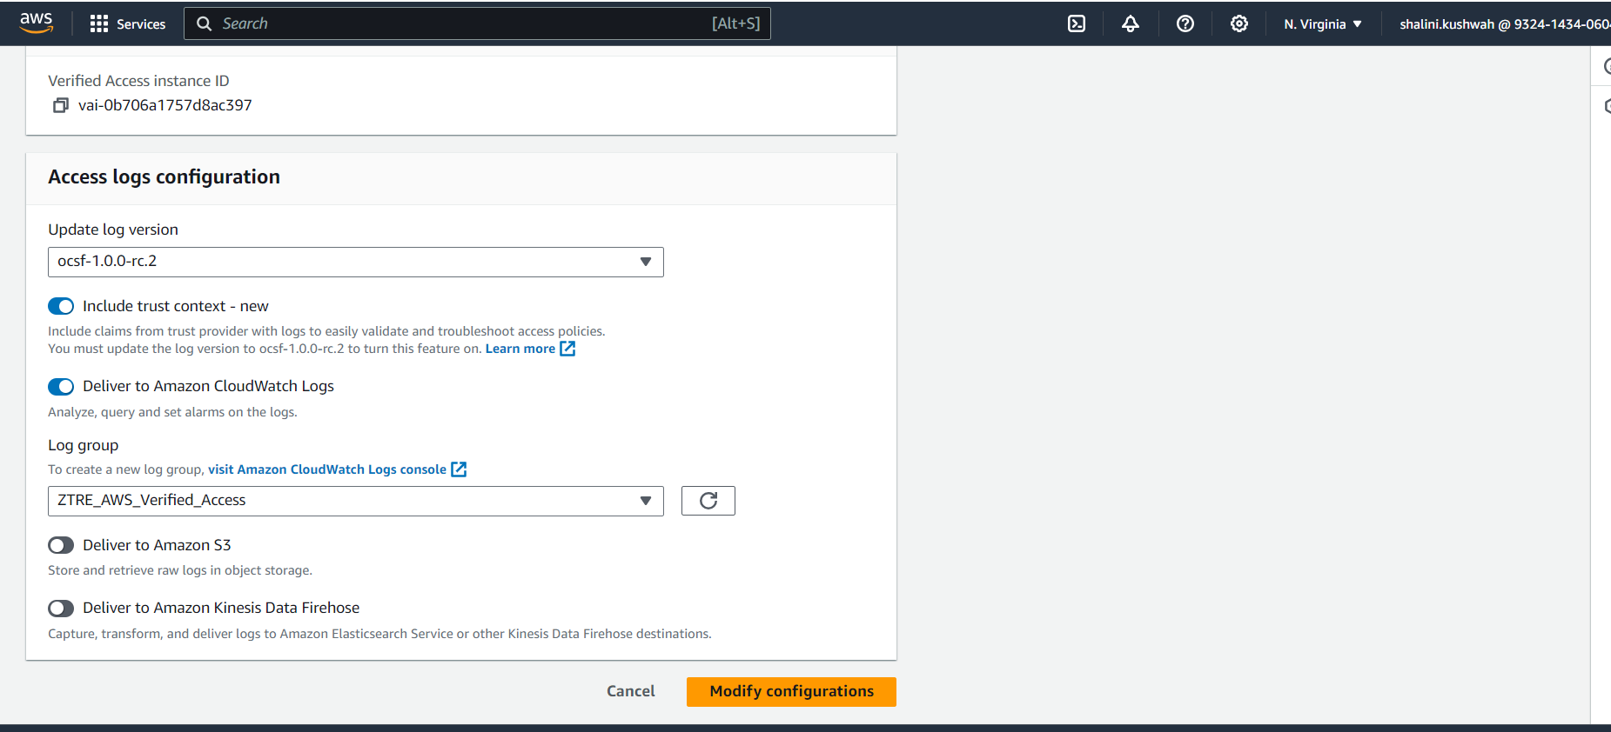The width and height of the screenshot is (1611, 732).
Task: Enable Deliver to Amazon Kinesis Data Firehose
Action: click(61, 608)
